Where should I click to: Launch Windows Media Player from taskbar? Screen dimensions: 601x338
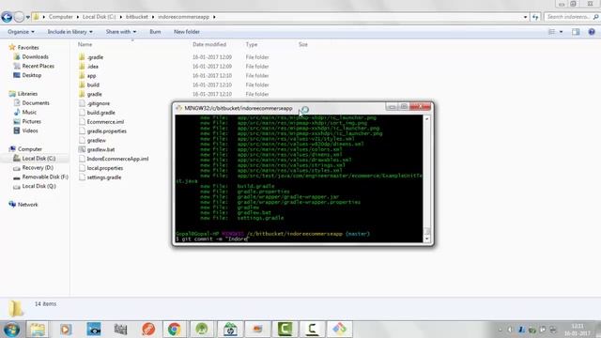coord(66,330)
